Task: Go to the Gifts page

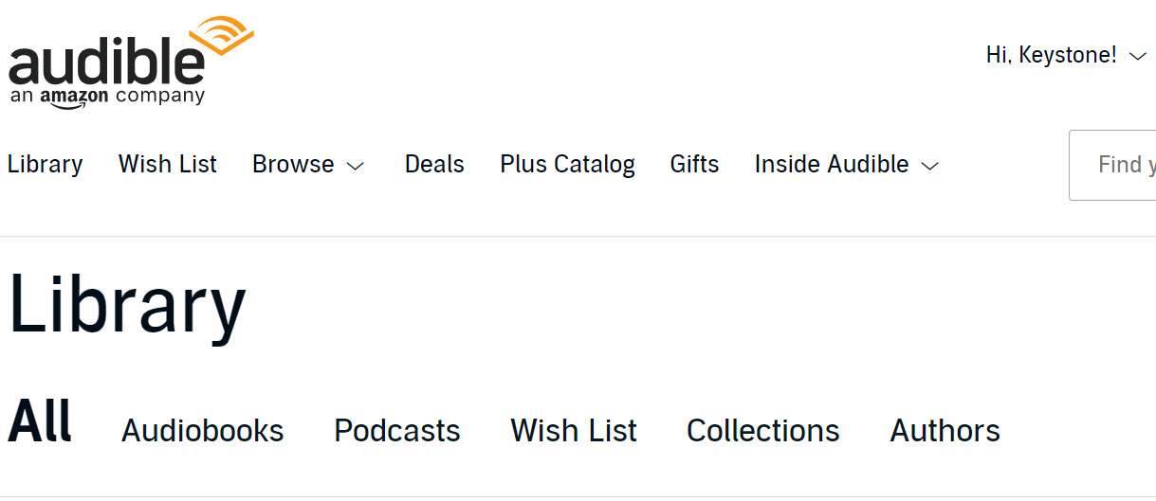Action: (x=694, y=164)
